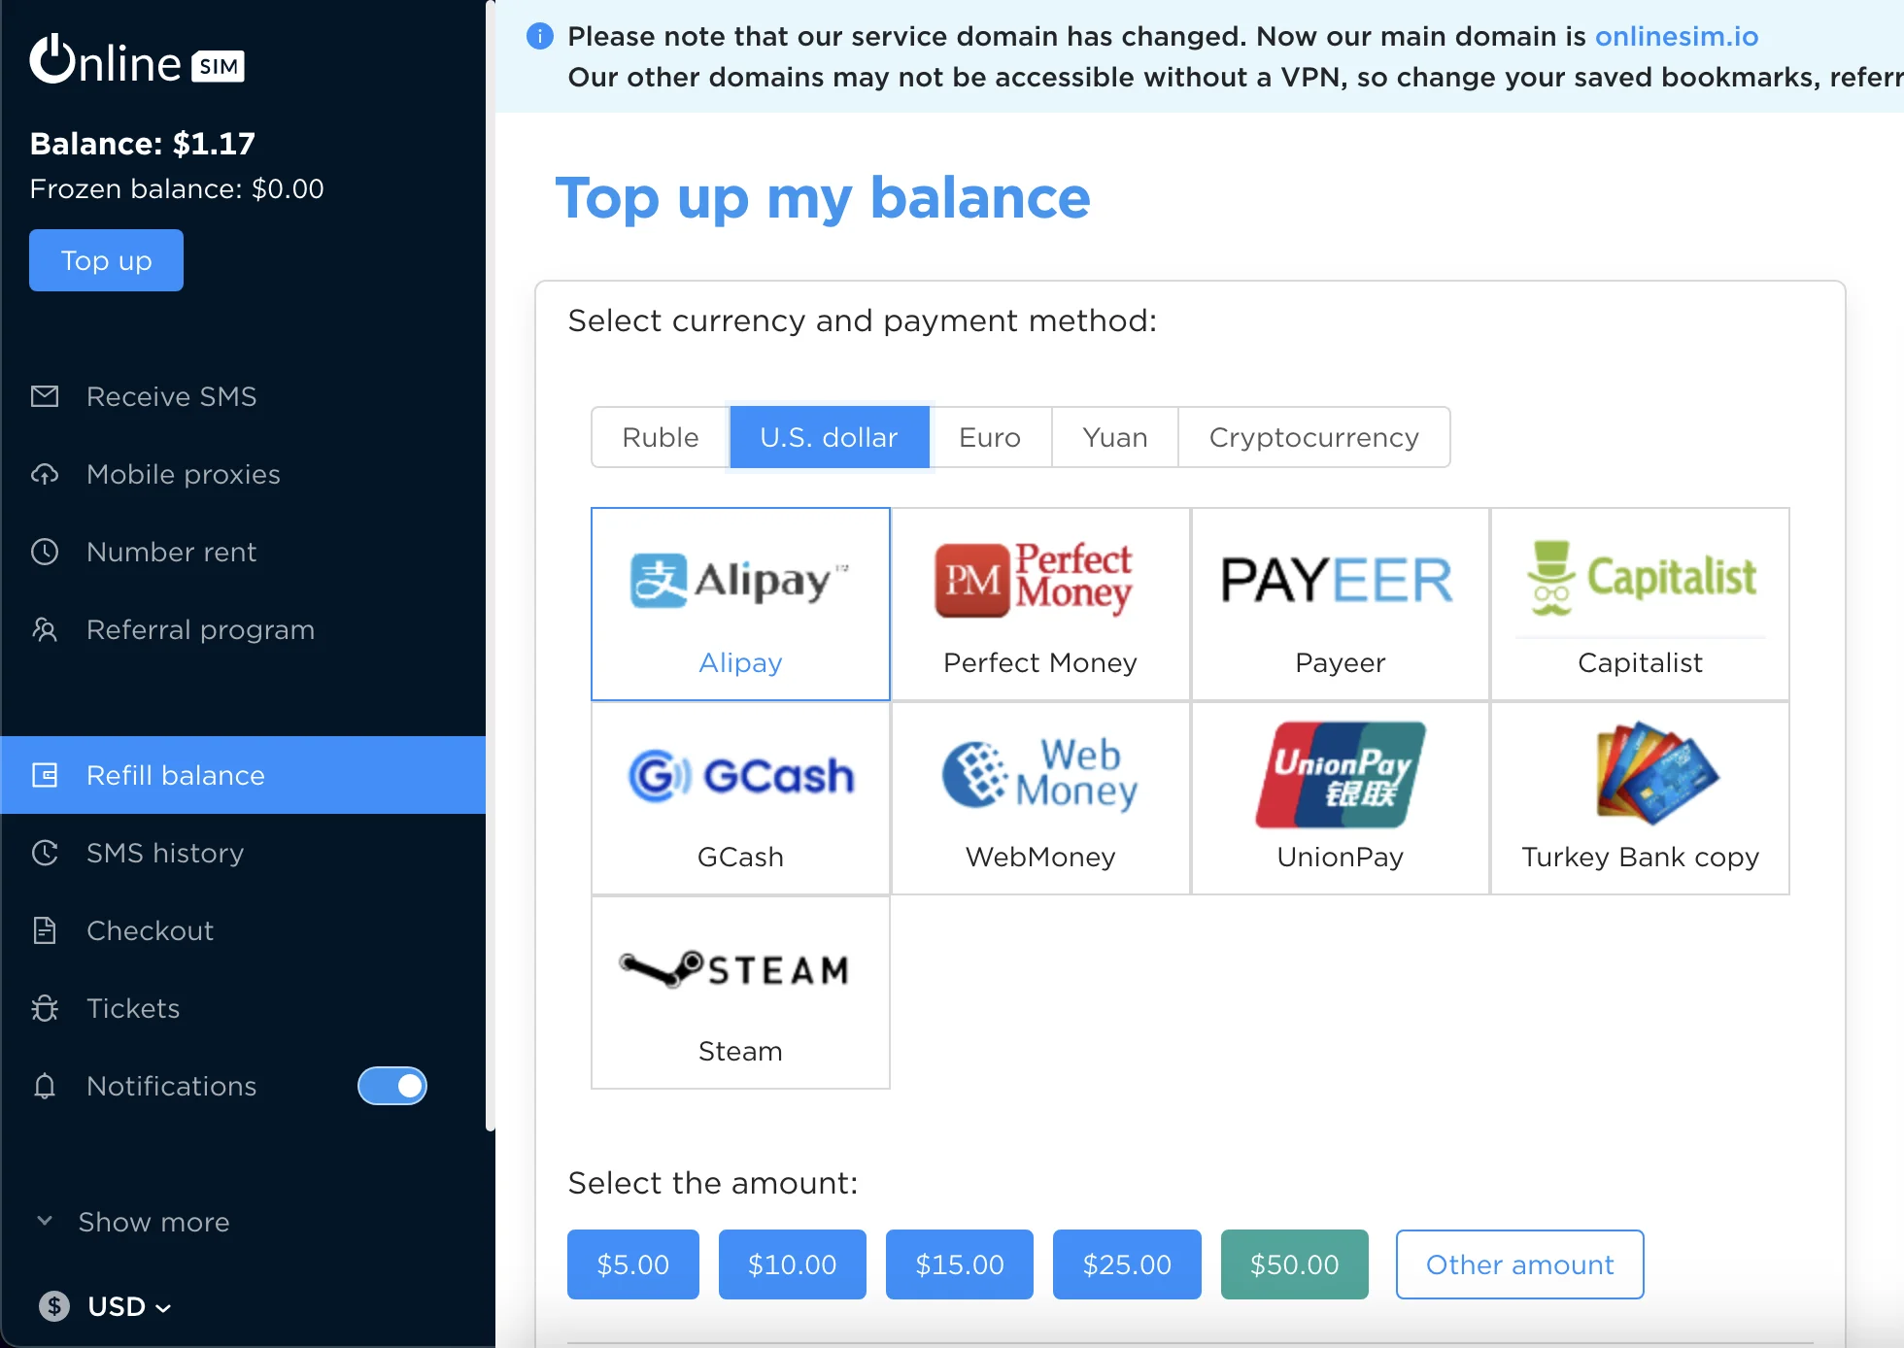Click the Alipay logo
The height and width of the screenshot is (1348, 1904).
(x=740, y=580)
